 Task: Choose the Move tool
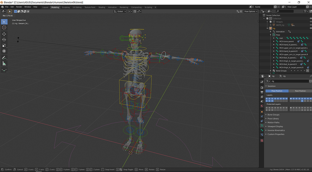point(4,34)
